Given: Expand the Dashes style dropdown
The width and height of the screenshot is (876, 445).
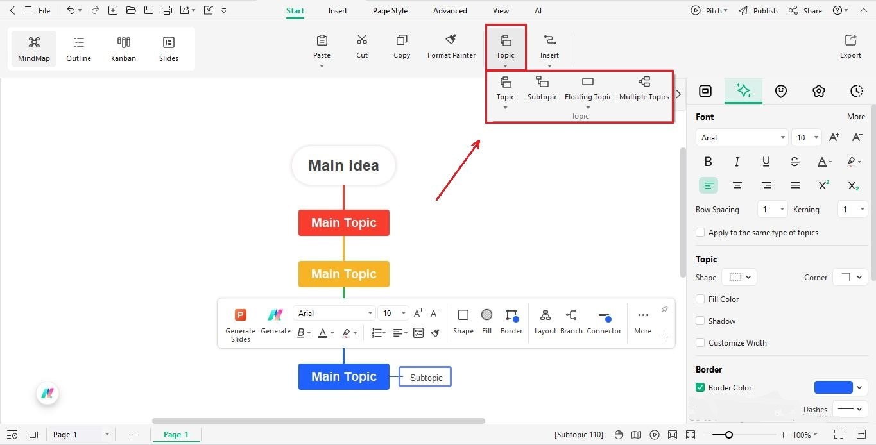Looking at the screenshot, I should point(850,409).
